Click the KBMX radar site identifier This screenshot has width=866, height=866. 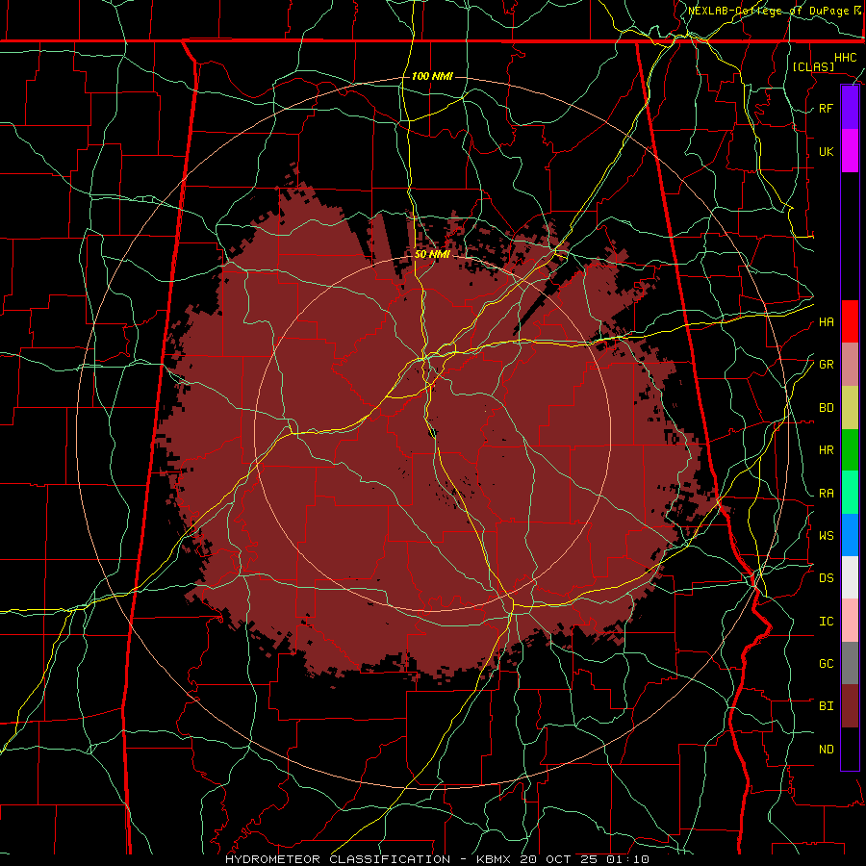coord(493,859)
